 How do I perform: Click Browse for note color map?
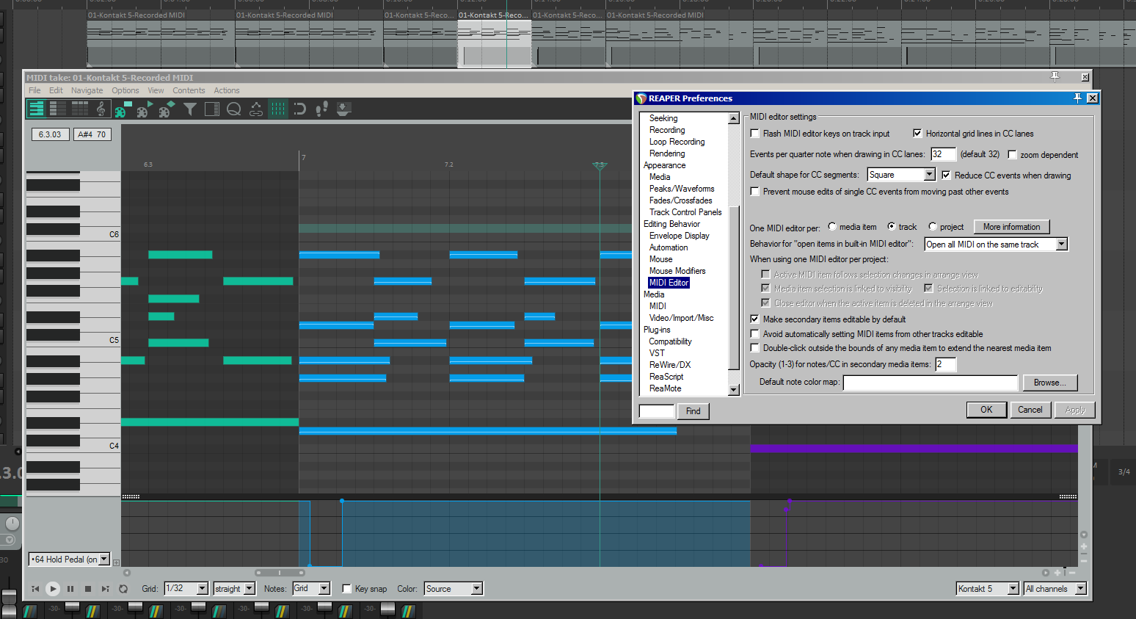pyautogui.click(x=1049, y=383)
